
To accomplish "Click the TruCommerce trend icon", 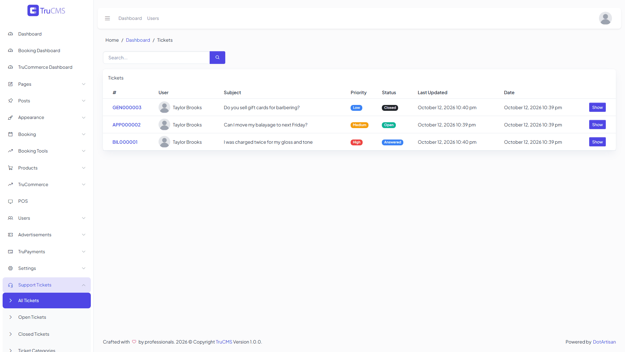I will click(x=10, y=184).
